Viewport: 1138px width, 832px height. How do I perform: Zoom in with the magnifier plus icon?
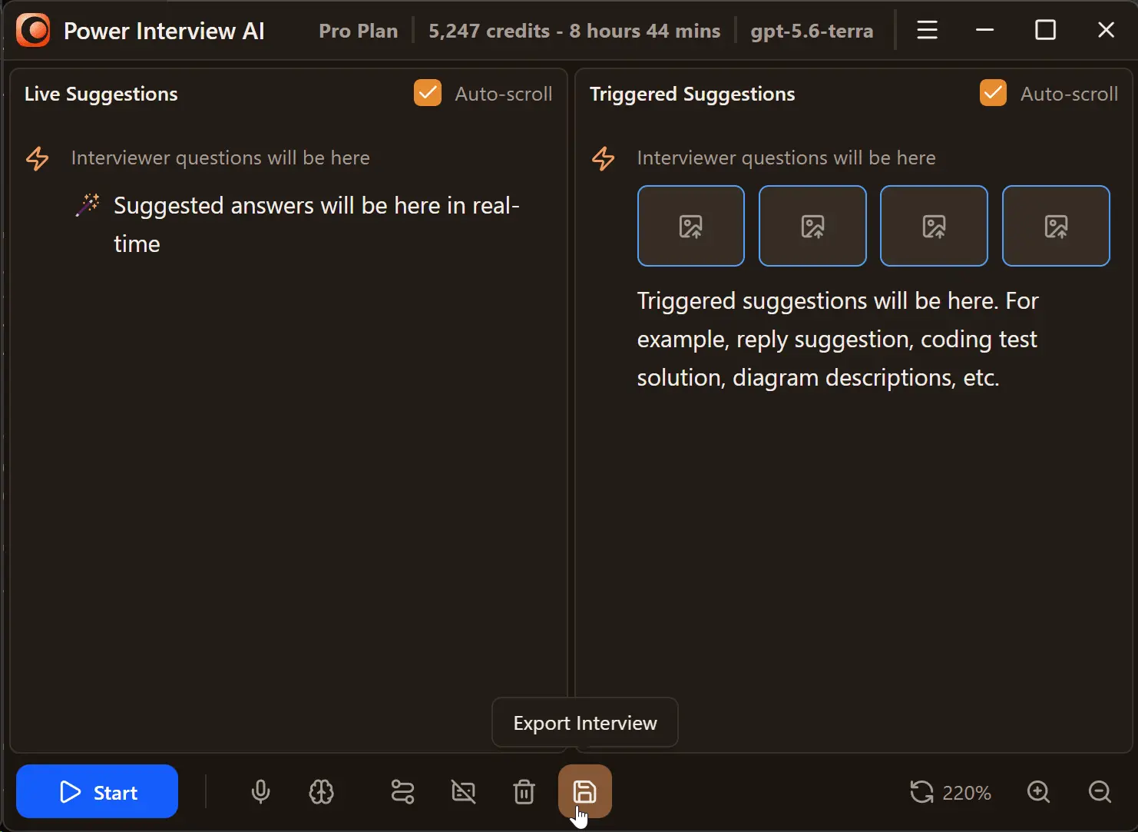click(1038, 791)
